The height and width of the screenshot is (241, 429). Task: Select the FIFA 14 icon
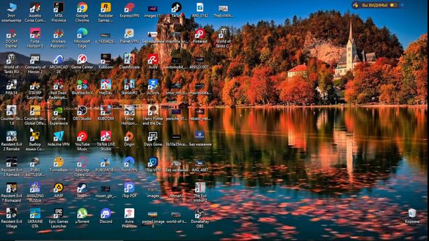click(x=11, y=88)
